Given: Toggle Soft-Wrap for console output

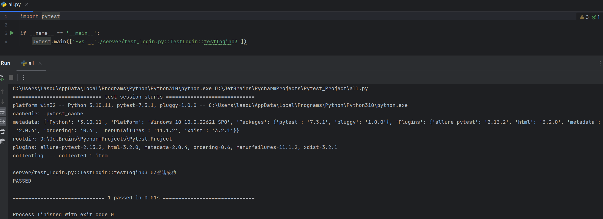Looking at the screenshot, I should click(x=3, y=112).
